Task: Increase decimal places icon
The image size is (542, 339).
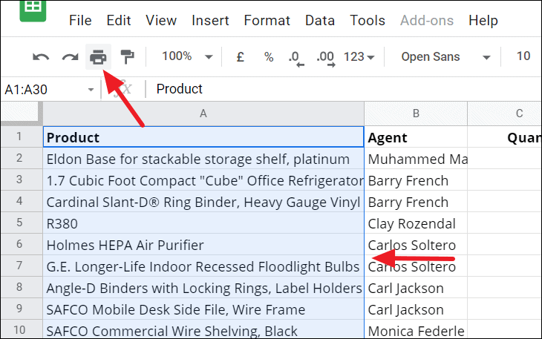Action: point(326,59)
